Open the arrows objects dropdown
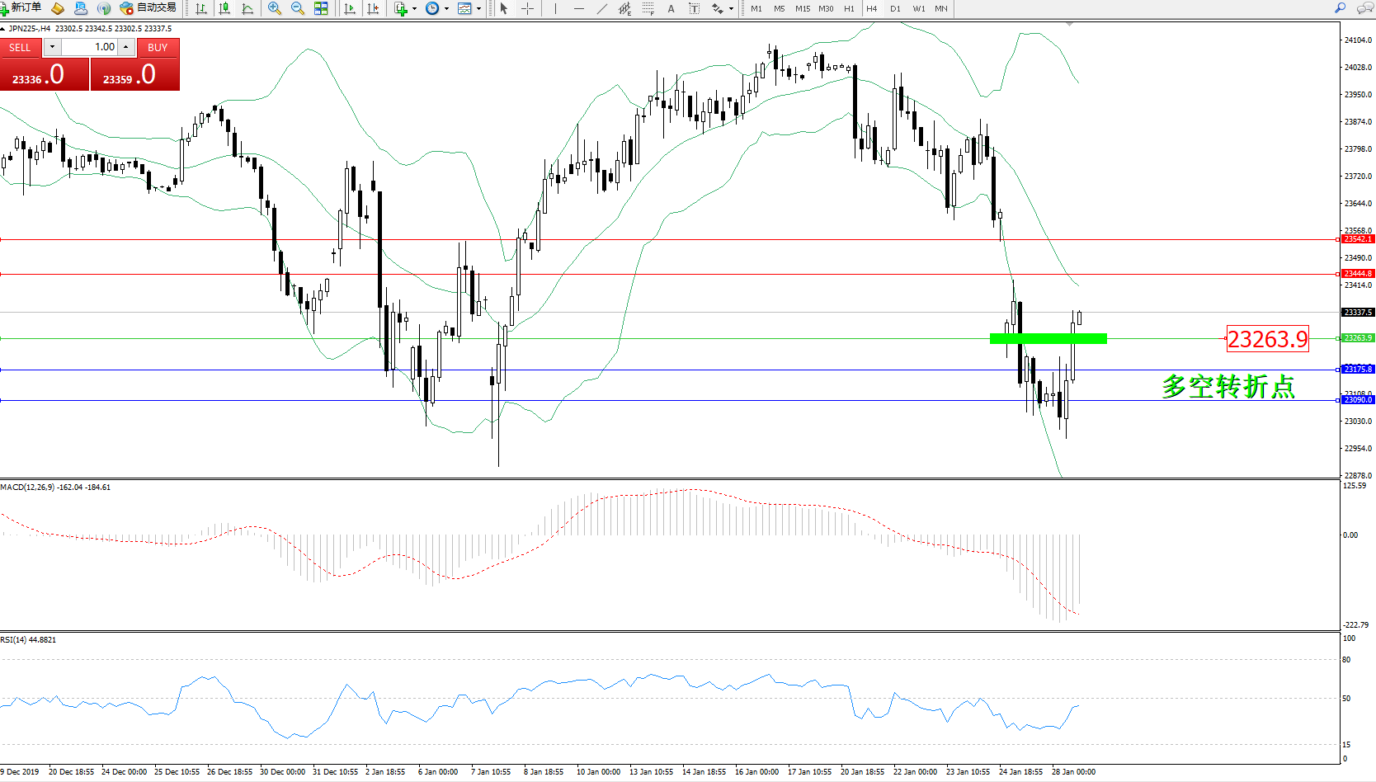This screenshot has height=782, width=1376. tap(731, 8)
